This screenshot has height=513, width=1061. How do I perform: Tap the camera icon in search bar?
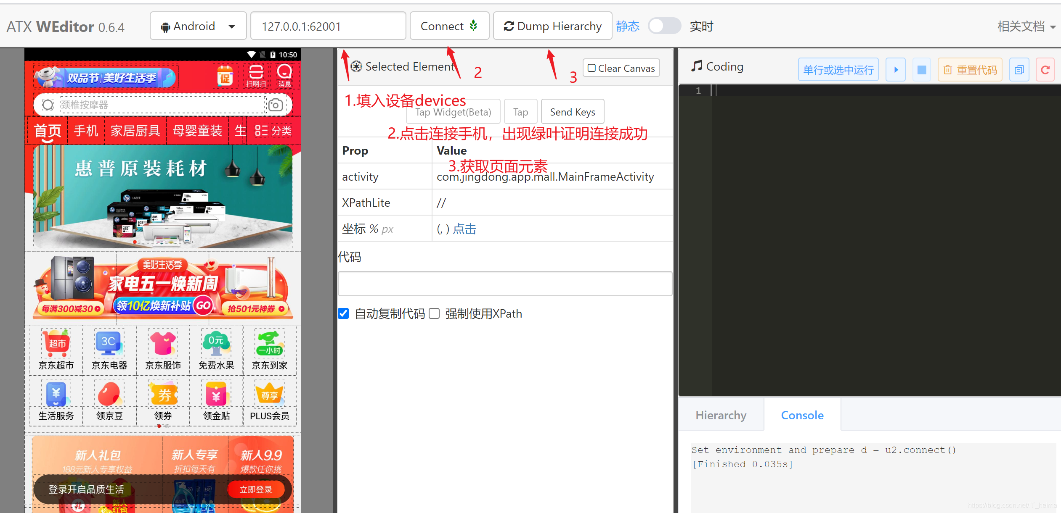click(x=276, y=105)
